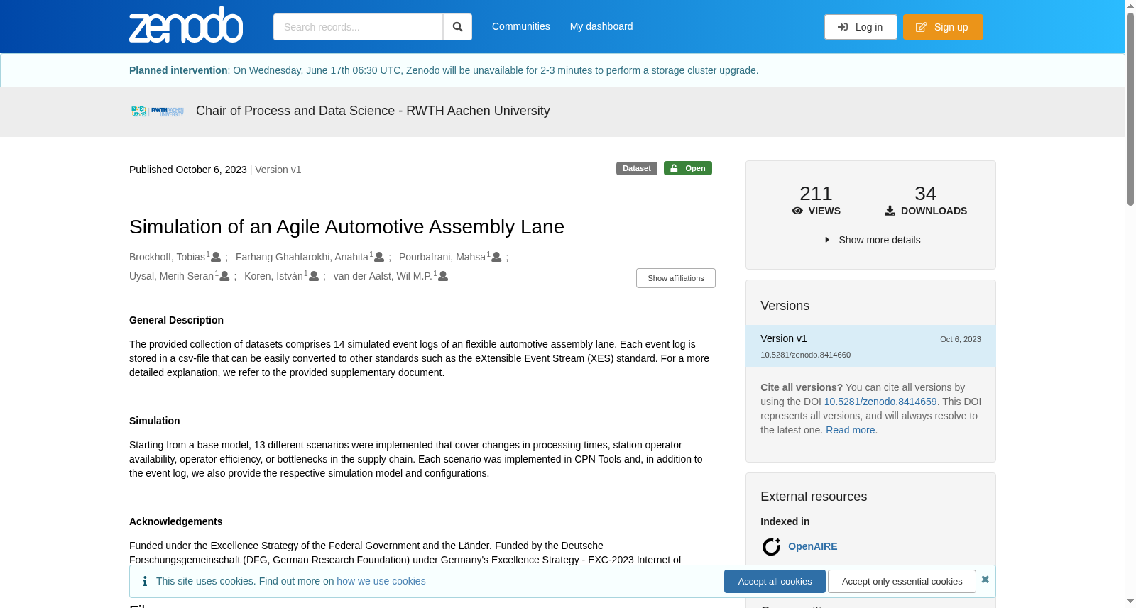Click the Zenodo logo

click(186, 25)
